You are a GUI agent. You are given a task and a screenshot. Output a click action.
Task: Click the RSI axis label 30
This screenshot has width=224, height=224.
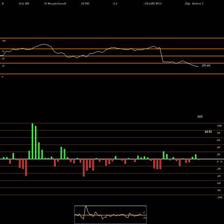point(3,66)
